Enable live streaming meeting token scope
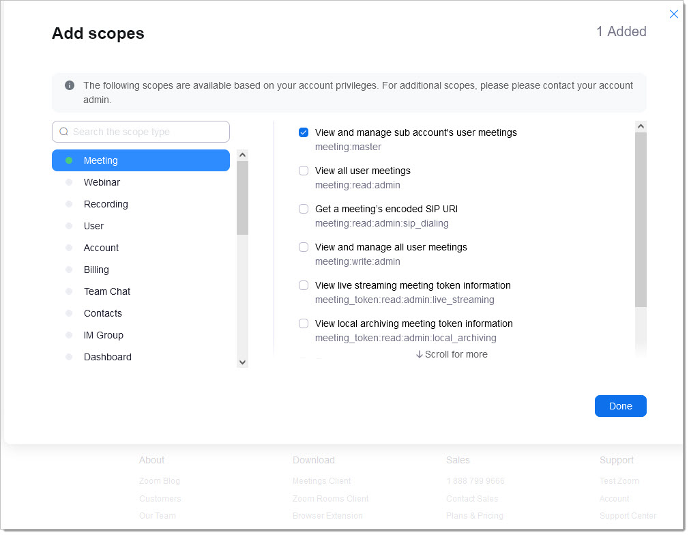Viewport: 689px width, 535px height. tap(304, 285)
